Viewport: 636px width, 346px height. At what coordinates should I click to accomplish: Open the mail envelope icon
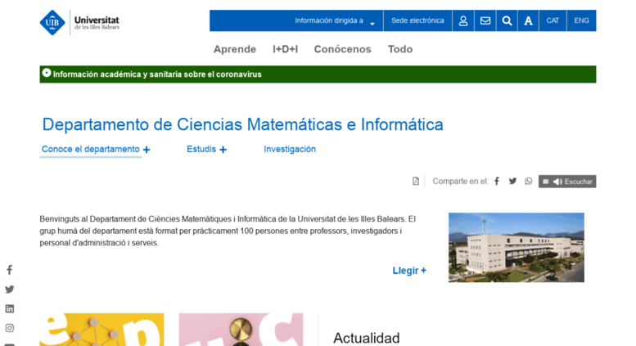pyautogui.click(x=485, y=20)
